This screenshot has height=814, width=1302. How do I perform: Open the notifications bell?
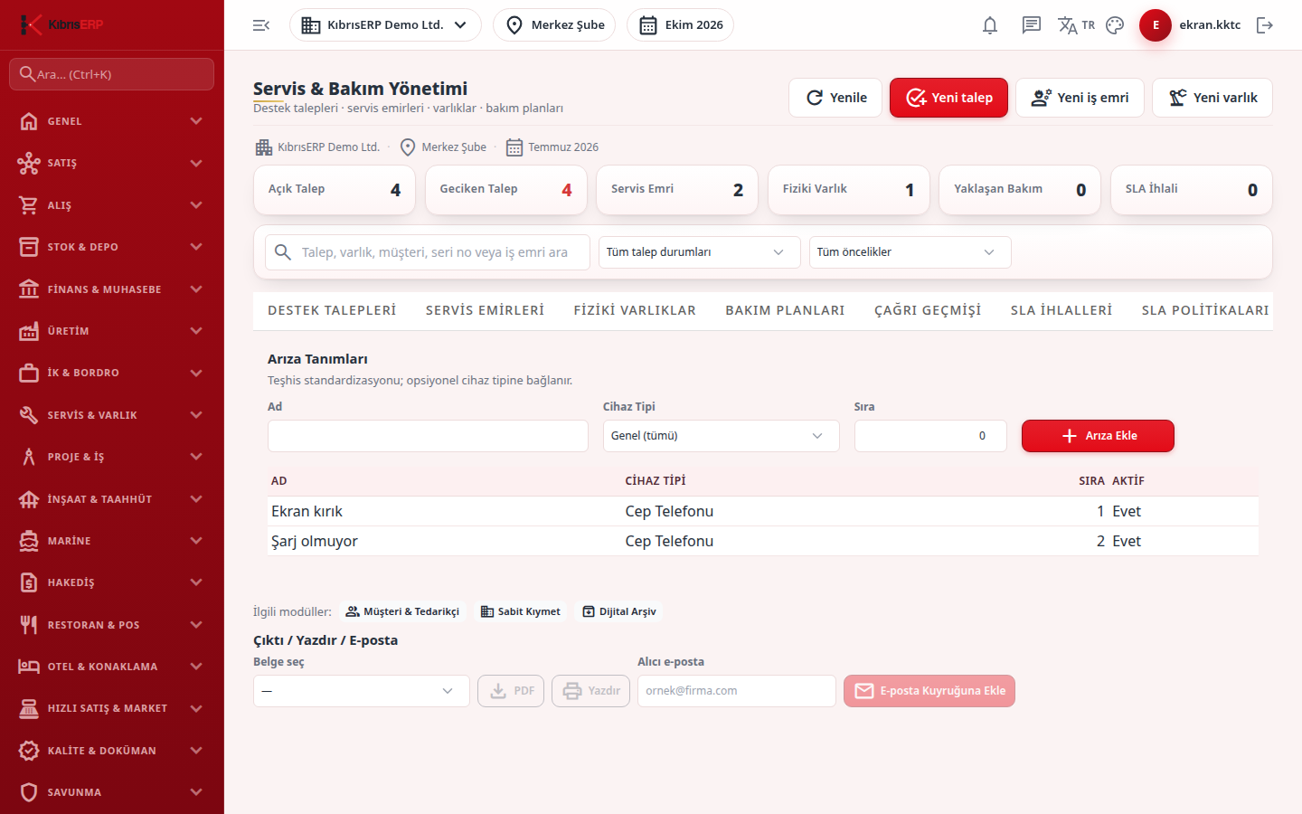point(990,25)
